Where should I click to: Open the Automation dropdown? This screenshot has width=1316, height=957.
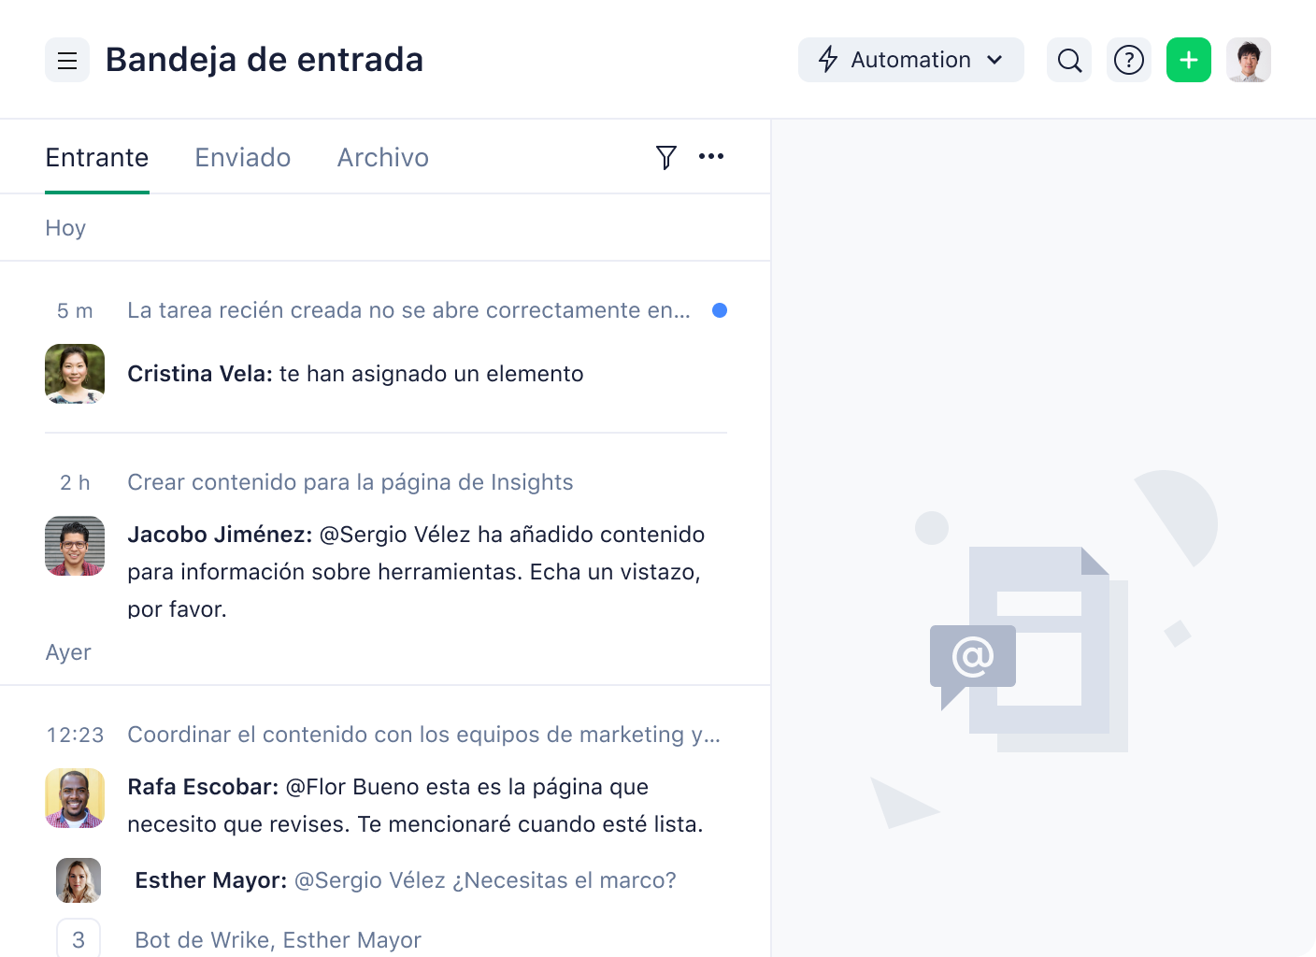[910, 60]
